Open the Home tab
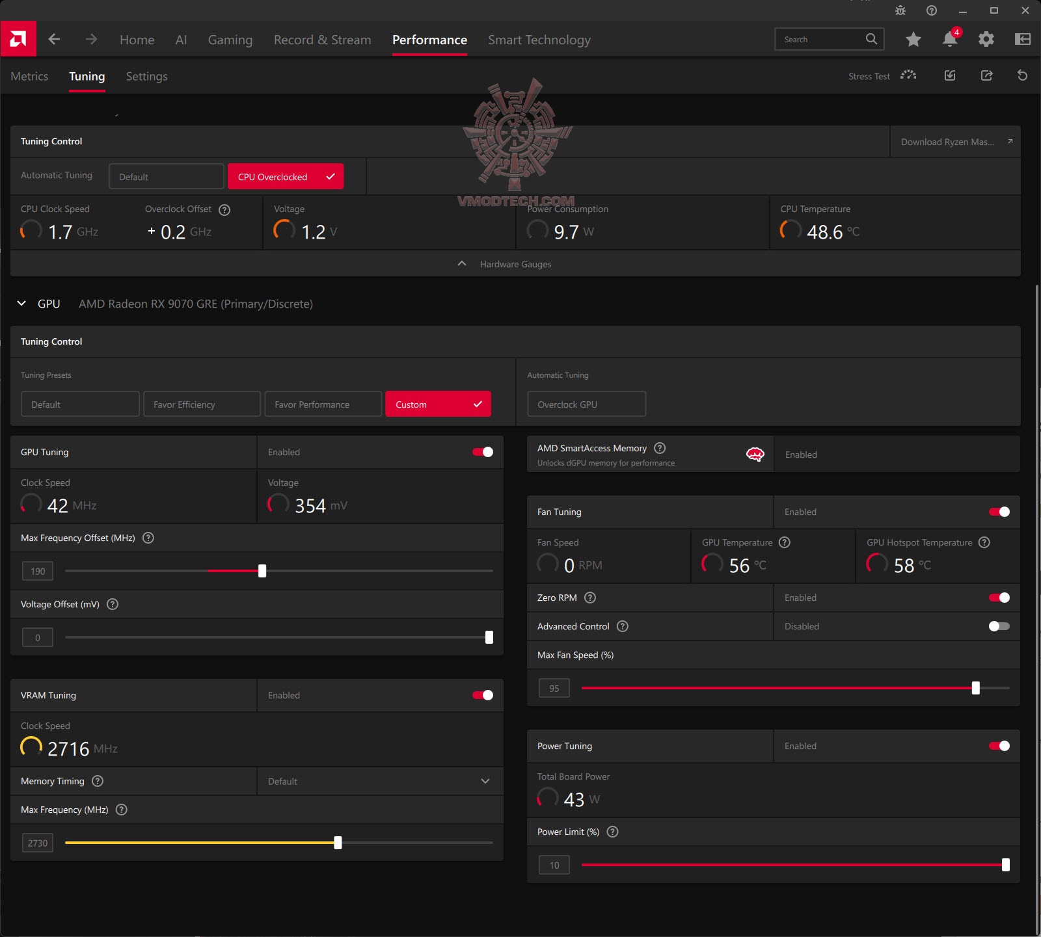The height and width of the screenshot is (937, 1041). coord(137,40)
